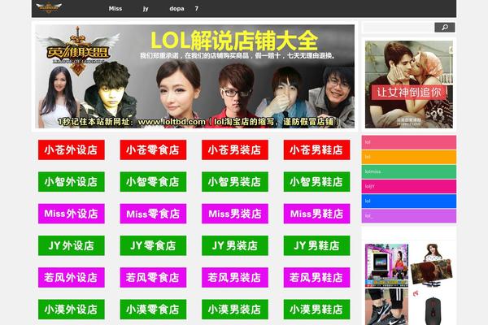Open 小智男鞋店 shop button
Screen dimensions: 488x325
click(x=316, y=182)
